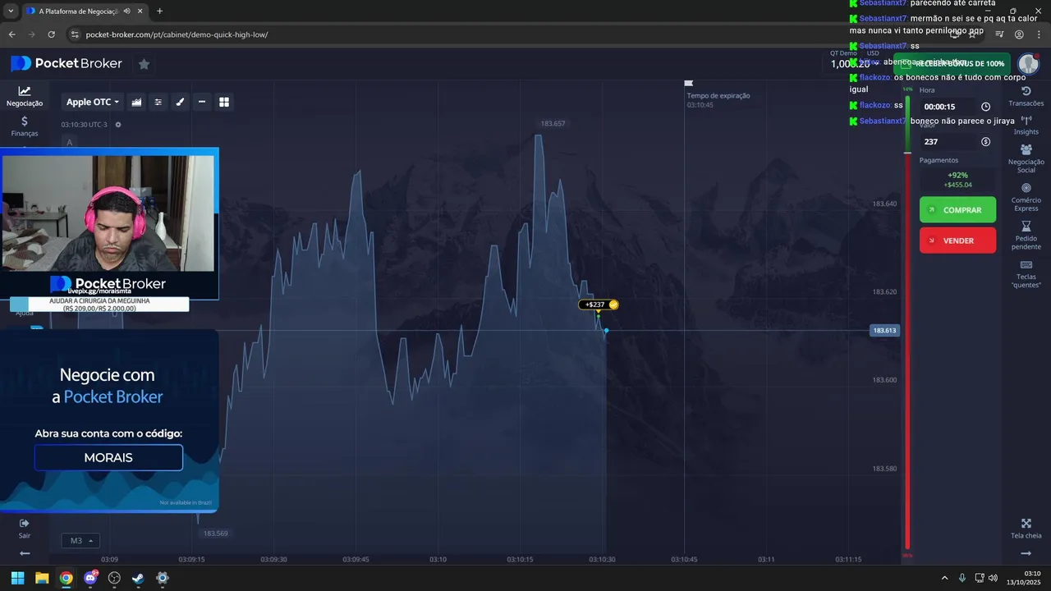Open the chart type icon
This screenshot has width=1051, height=591.
pos(136,102)
